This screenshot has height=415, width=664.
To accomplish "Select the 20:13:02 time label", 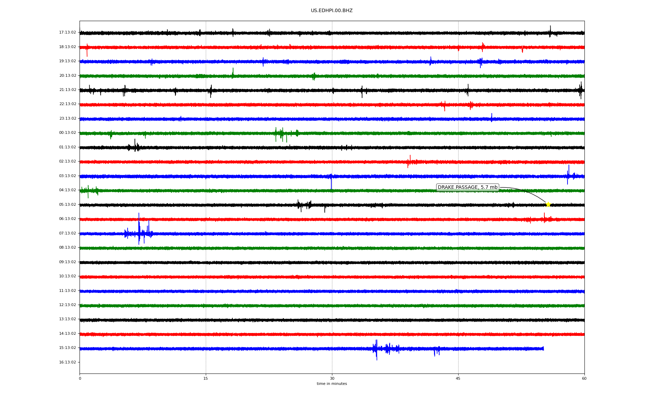I will [x=67, y=76].
